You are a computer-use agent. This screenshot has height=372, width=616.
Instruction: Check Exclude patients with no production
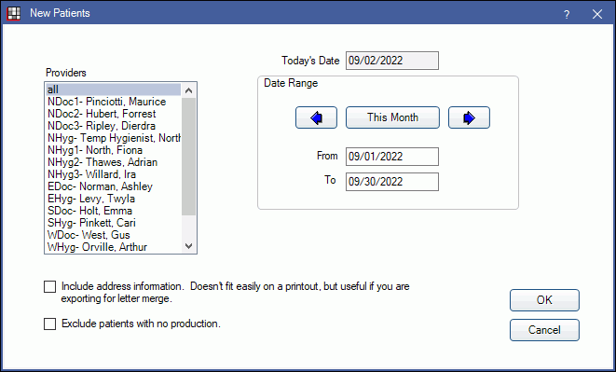coord(50,324)
